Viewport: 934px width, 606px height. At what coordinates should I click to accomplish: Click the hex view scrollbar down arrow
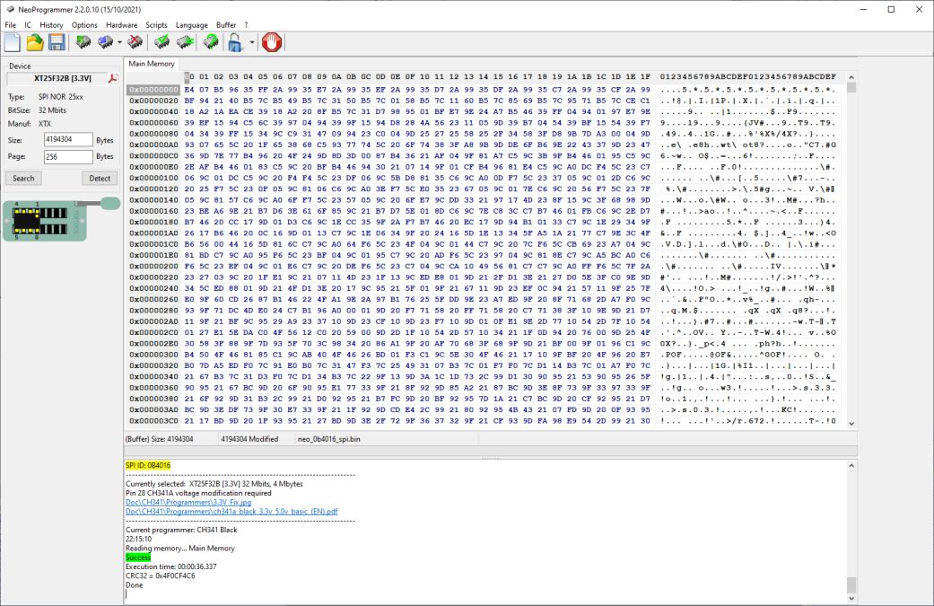point(851,423)
